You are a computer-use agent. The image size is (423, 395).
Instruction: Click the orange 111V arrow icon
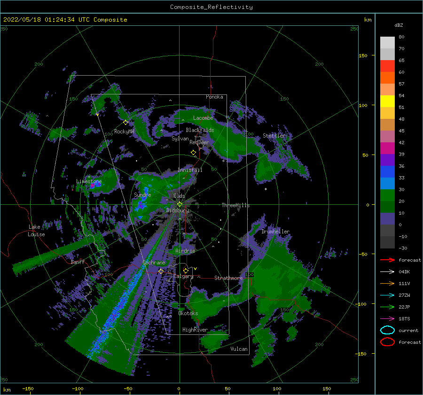click(387, 283)
